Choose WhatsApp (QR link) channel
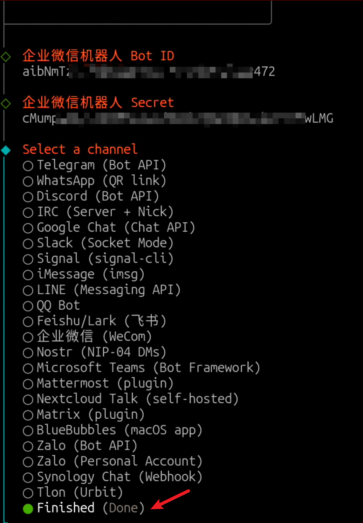This screenshot has height=523, width=363. tap(28, 181)
